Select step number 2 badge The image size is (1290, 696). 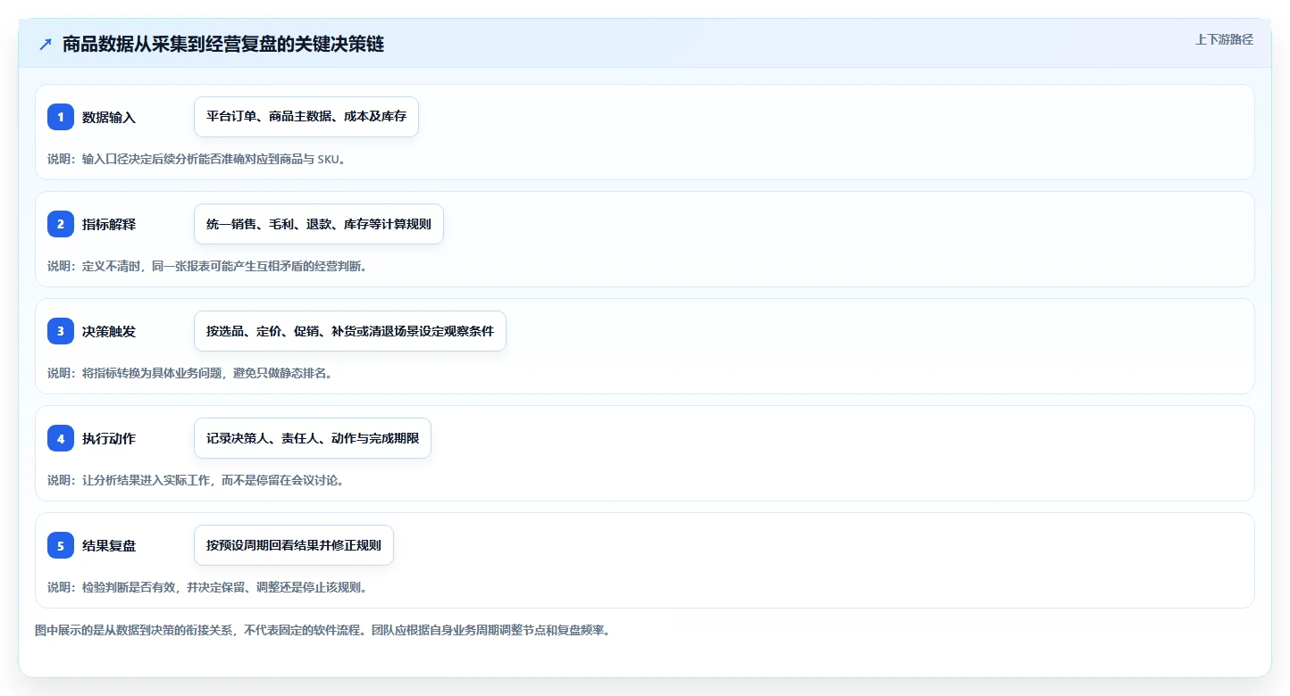61,224
